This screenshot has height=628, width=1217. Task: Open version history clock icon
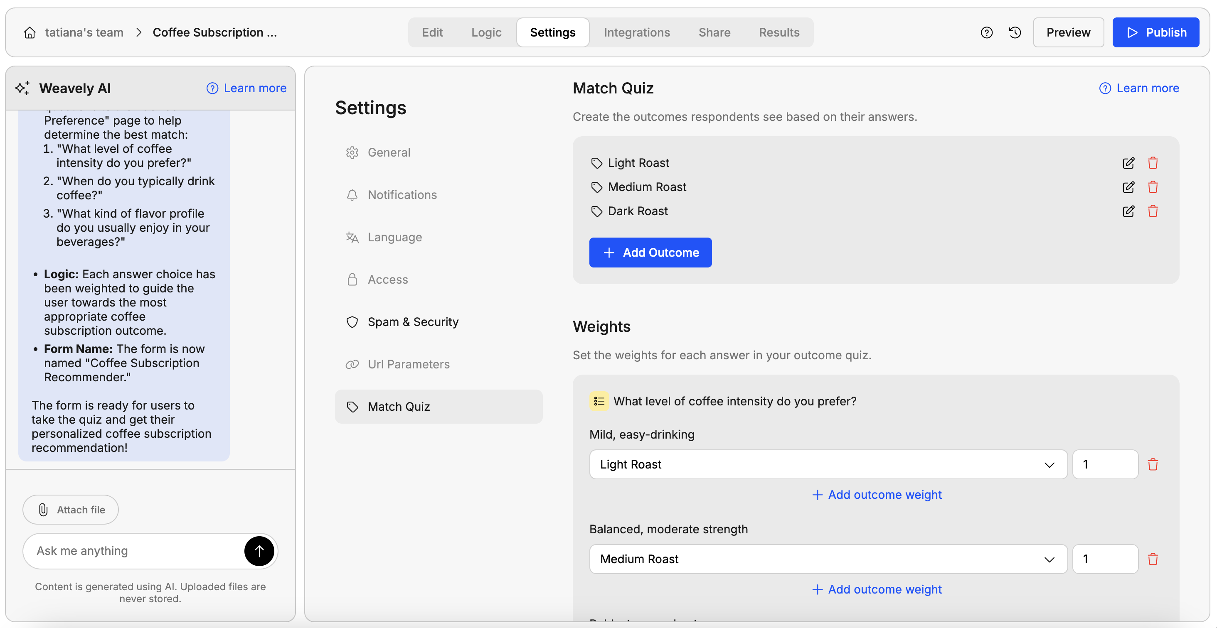(1015, 32)
